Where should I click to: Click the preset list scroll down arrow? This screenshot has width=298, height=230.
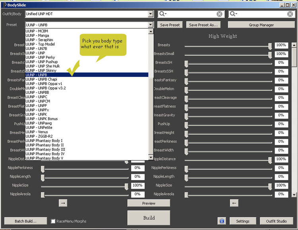[151, 157]
